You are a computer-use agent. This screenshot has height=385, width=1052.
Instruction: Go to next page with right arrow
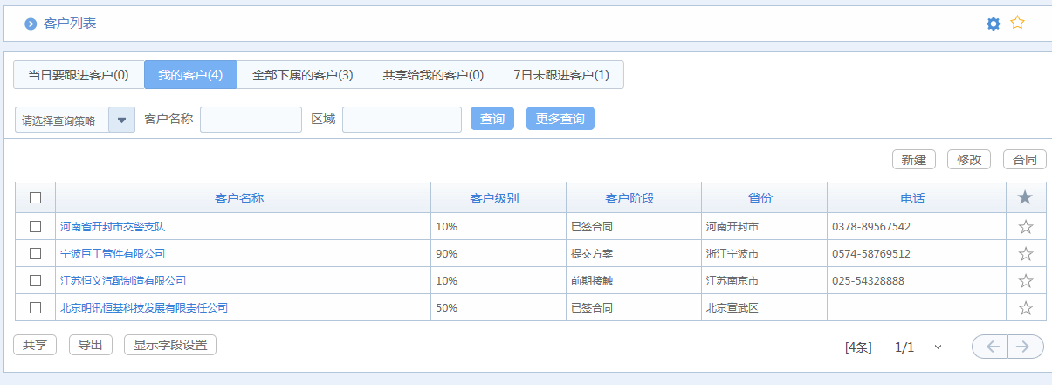[x=1026, y=347]
